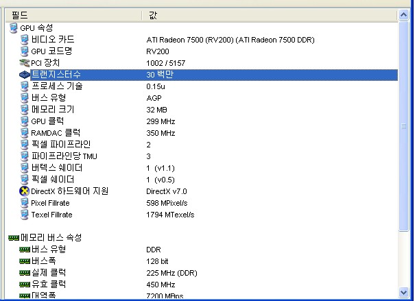Click the 450 MHz value

coord(161,285)
